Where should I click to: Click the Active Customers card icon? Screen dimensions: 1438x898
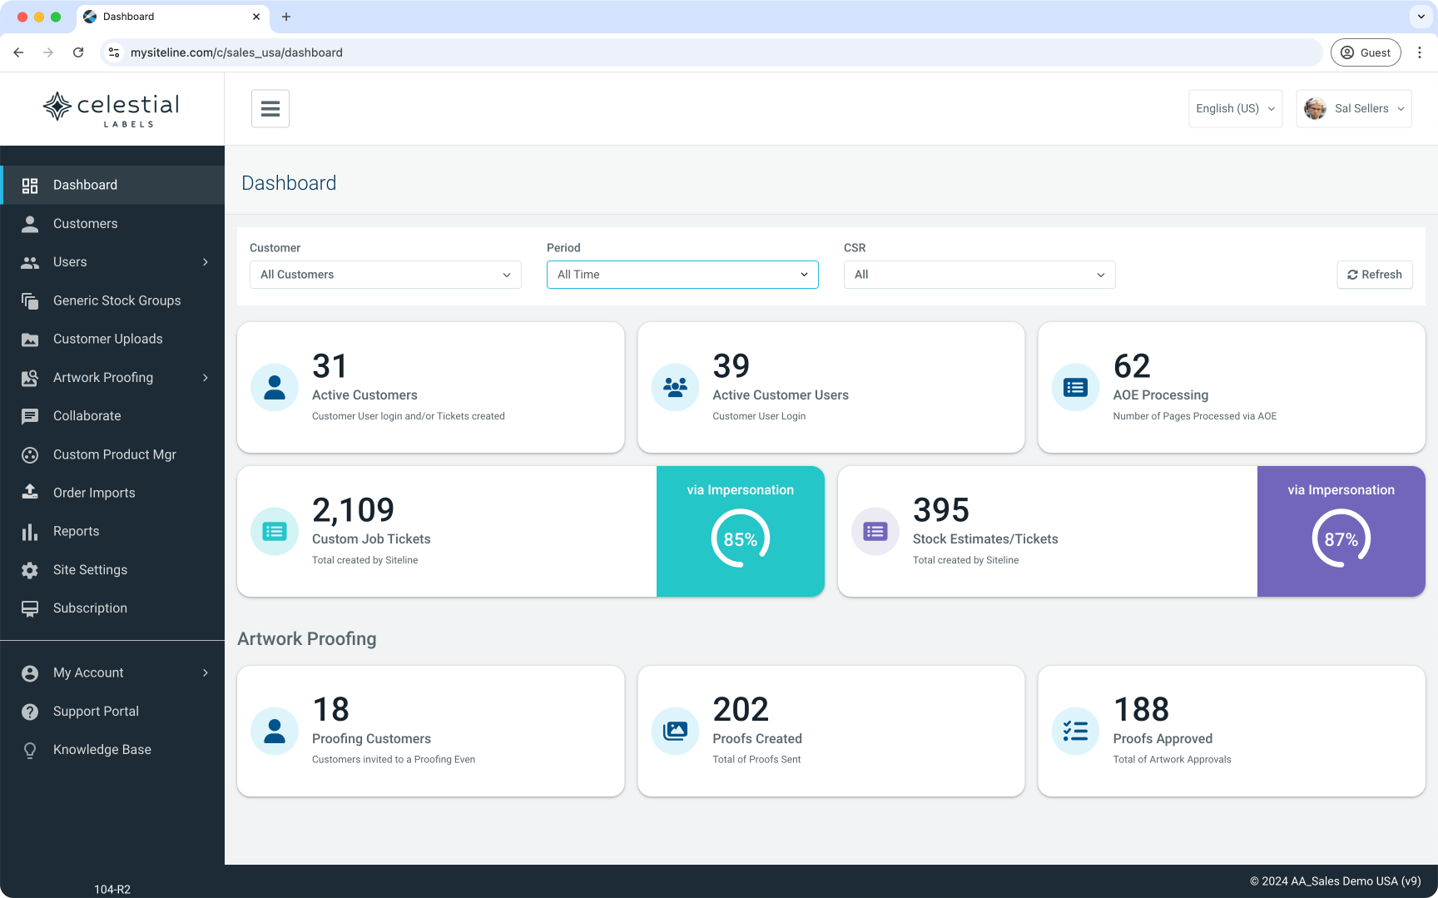(x=275, y=387)
